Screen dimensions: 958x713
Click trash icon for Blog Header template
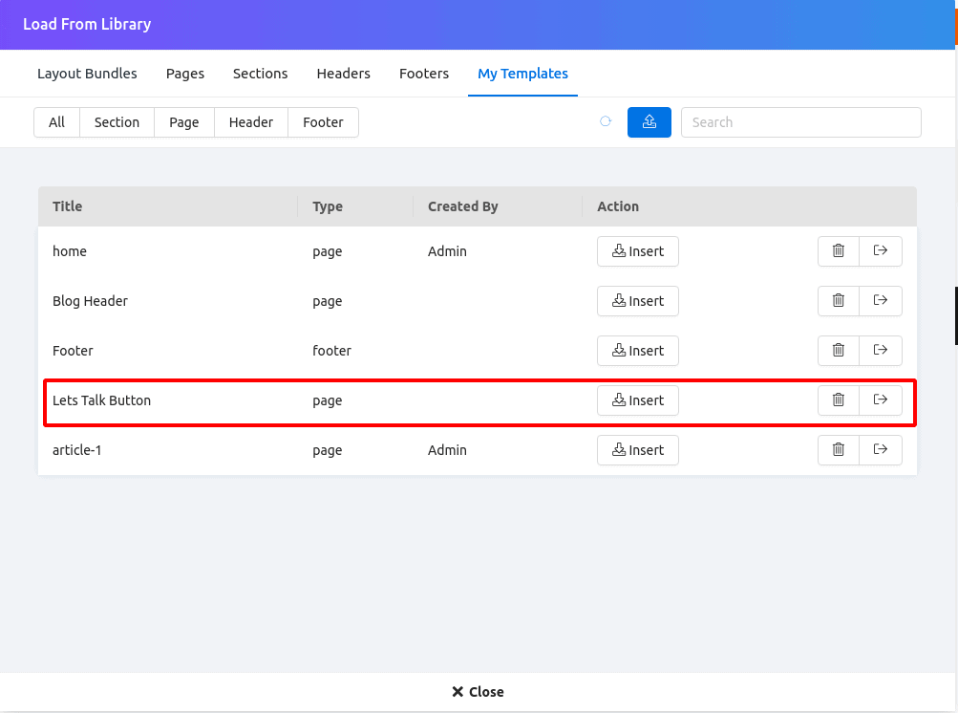click(839, 301)
